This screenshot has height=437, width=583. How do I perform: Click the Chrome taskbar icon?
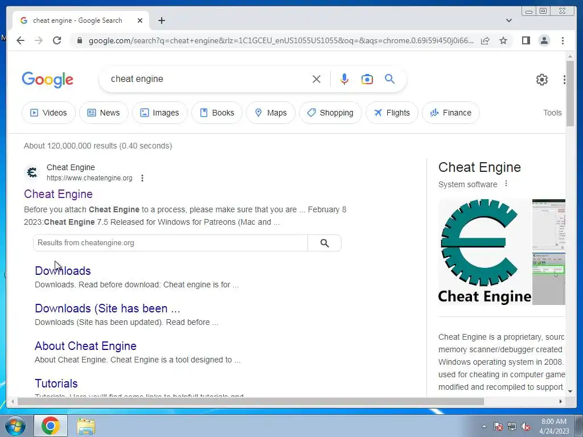click(x=51, y=426)
